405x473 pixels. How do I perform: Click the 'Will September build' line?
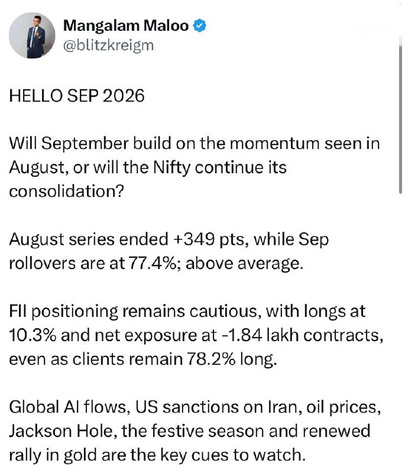[195, 143]
